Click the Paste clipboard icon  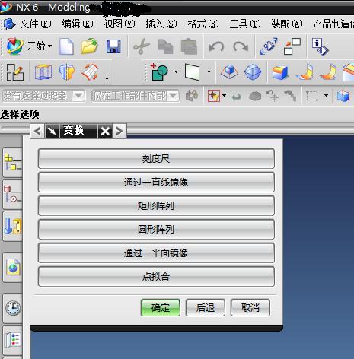(x=189, y=46)
